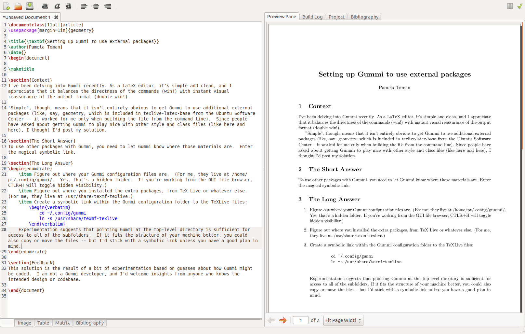Image resolution: width=525 pixels, height=334 pixels.
Task: Open the Project tab
Action: point(336,17)
